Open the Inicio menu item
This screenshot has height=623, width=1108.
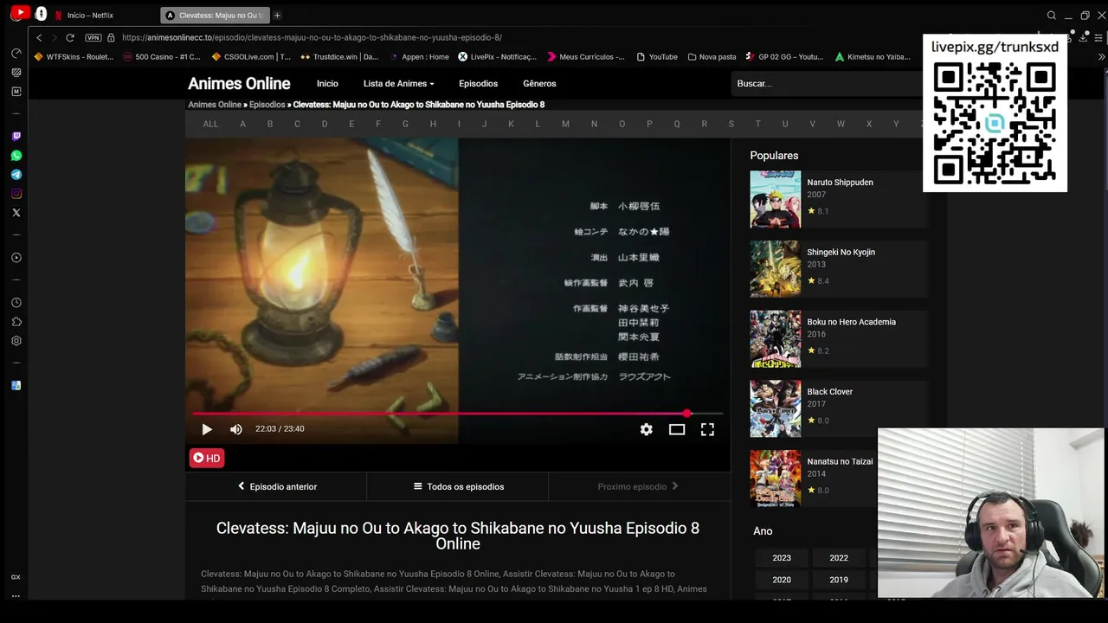point(327,83)
